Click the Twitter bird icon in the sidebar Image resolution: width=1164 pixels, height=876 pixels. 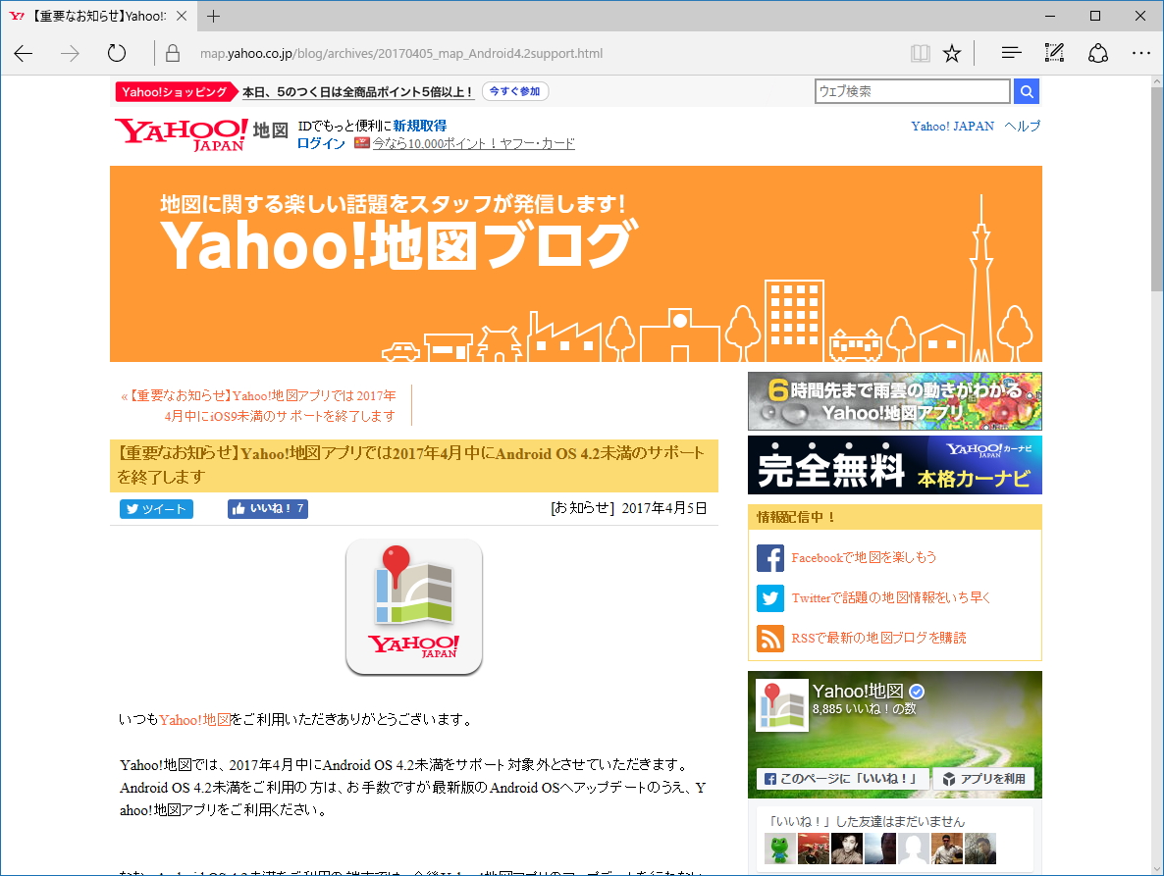click(771, 598)
